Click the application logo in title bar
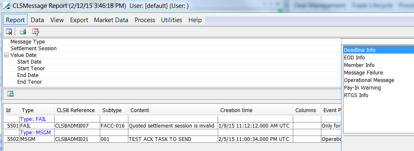 click(x=7, y=6)
